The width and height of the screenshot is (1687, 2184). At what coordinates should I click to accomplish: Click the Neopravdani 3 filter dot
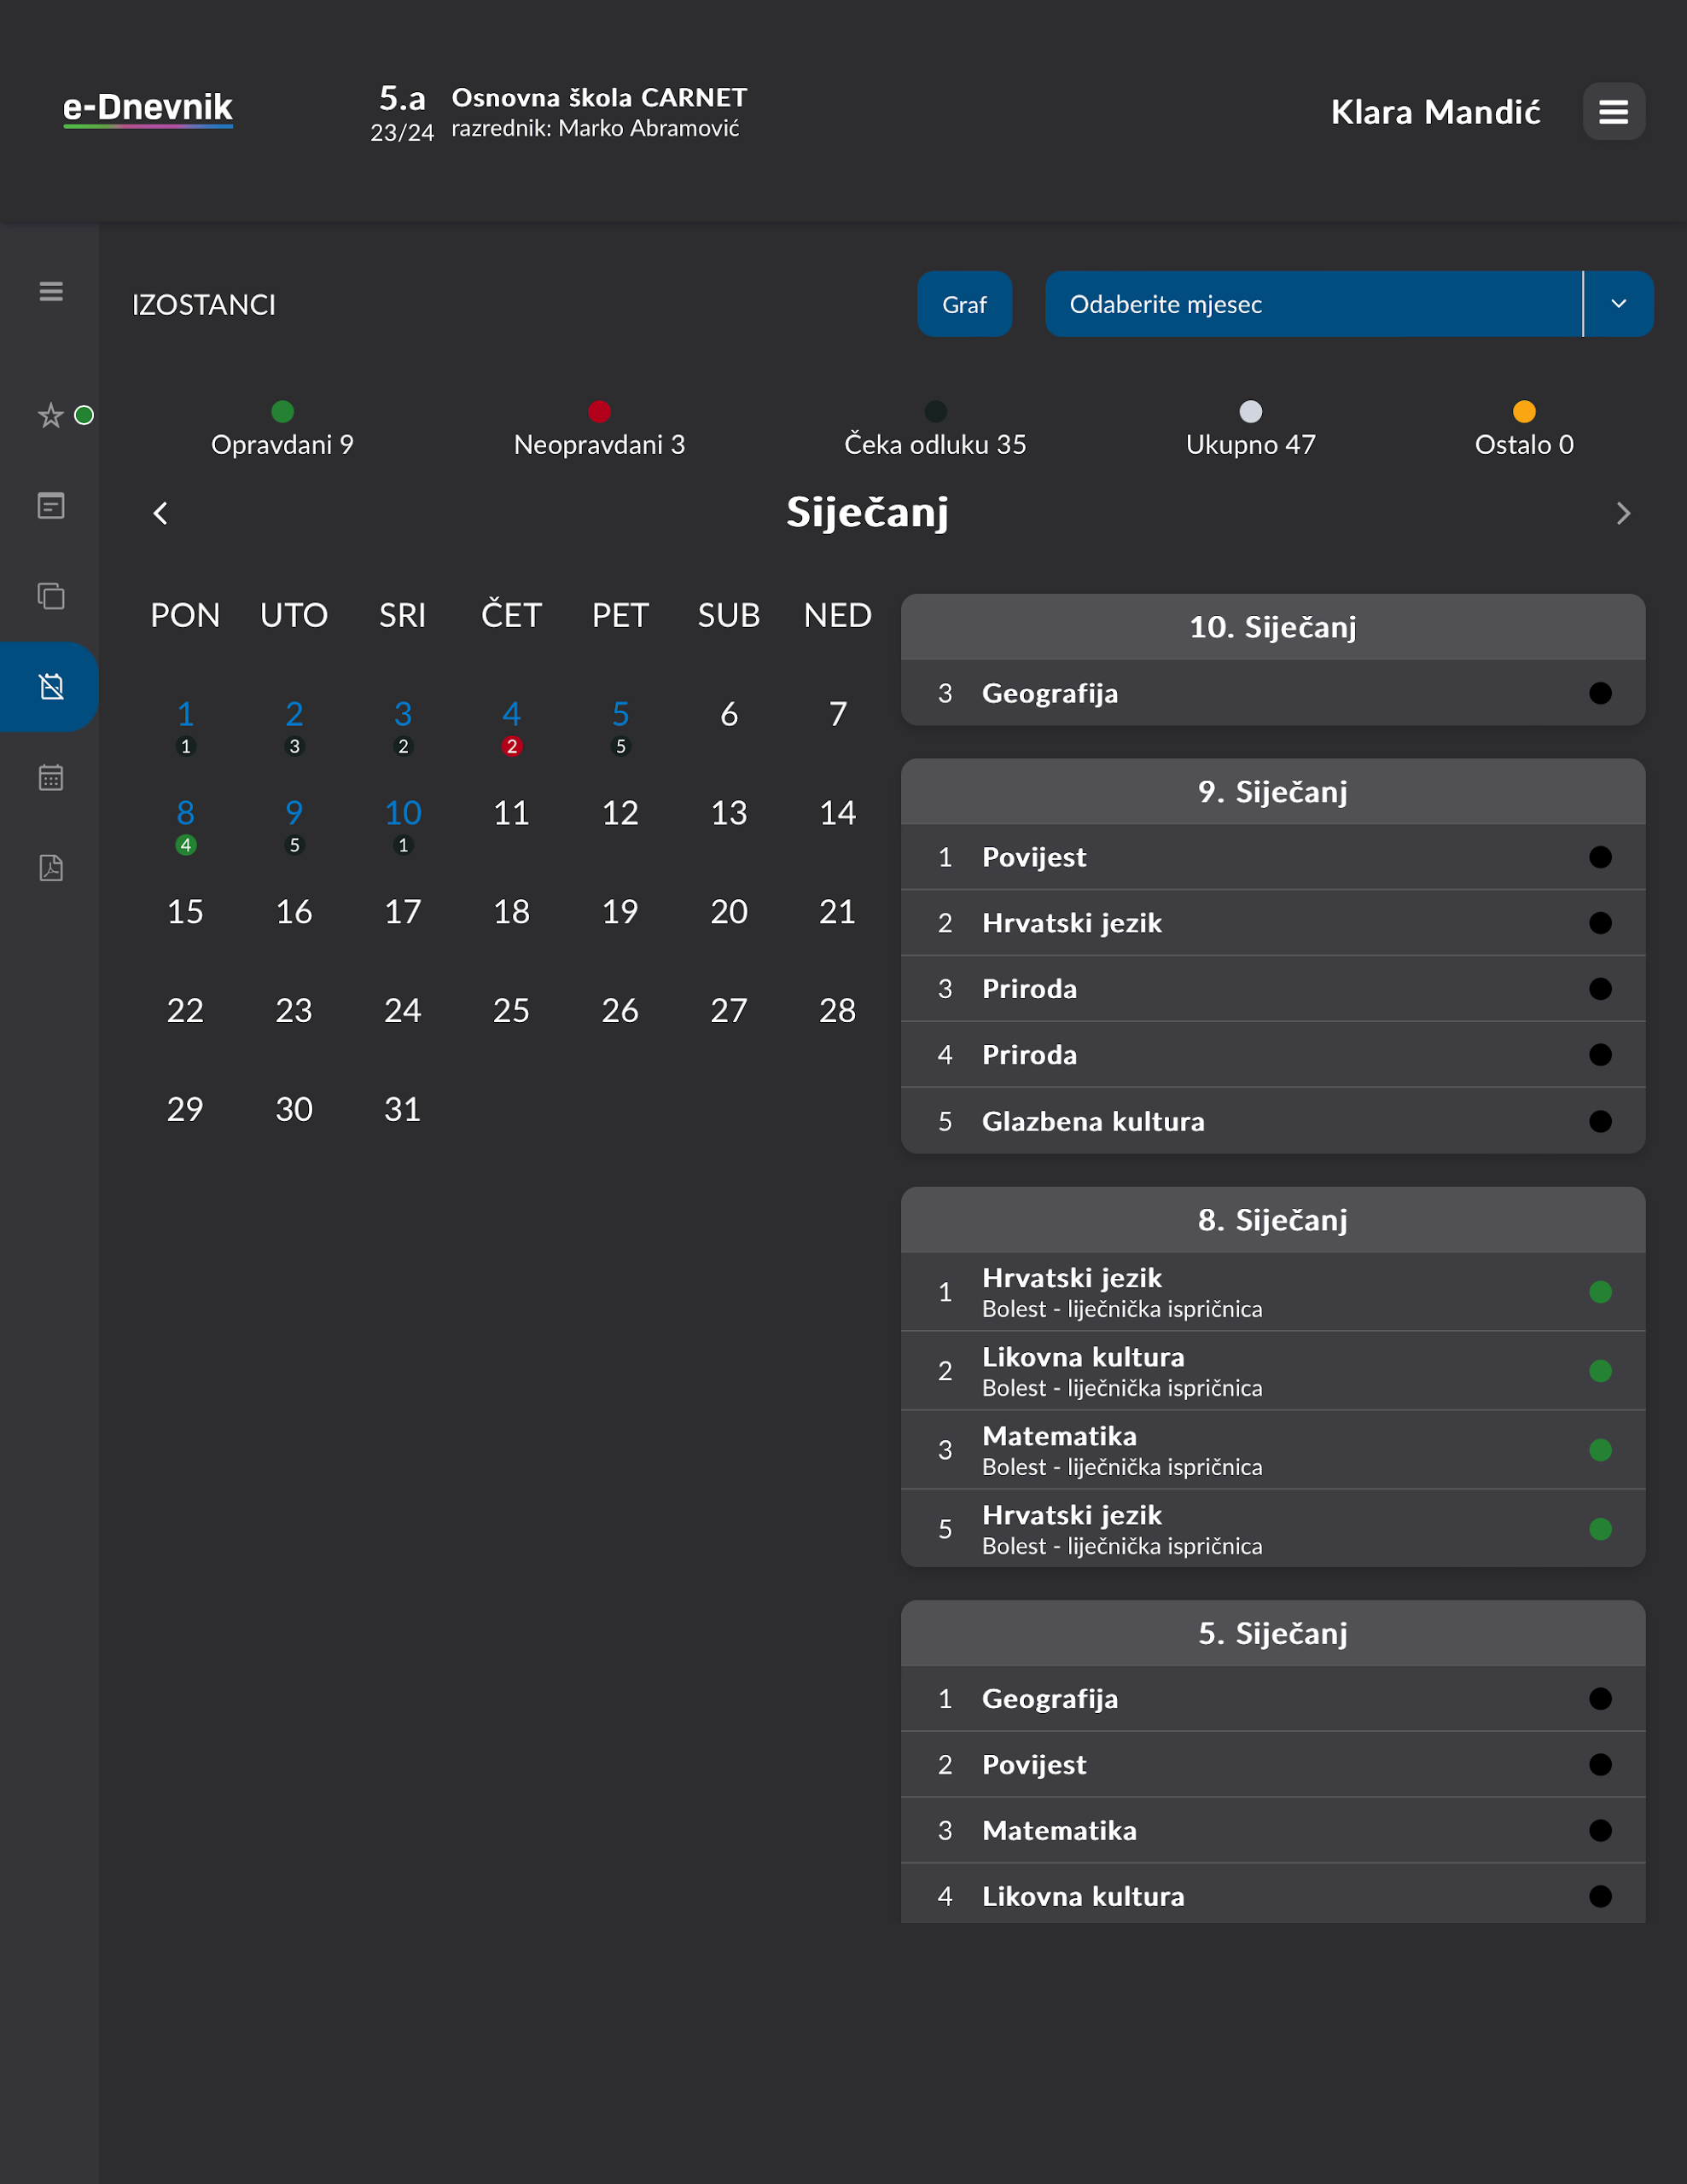599,411
